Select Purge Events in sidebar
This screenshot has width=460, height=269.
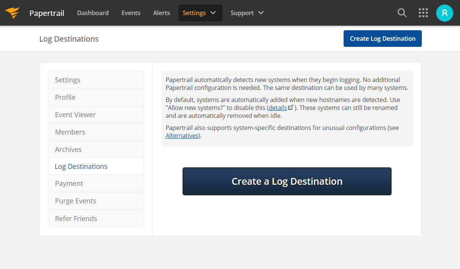point(76,201)
